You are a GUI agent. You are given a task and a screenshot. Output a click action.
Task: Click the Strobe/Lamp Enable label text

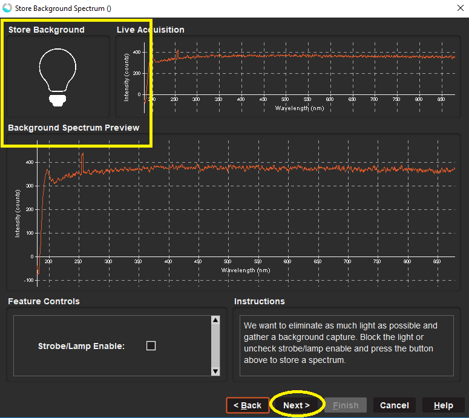click(x=81, y=346)
